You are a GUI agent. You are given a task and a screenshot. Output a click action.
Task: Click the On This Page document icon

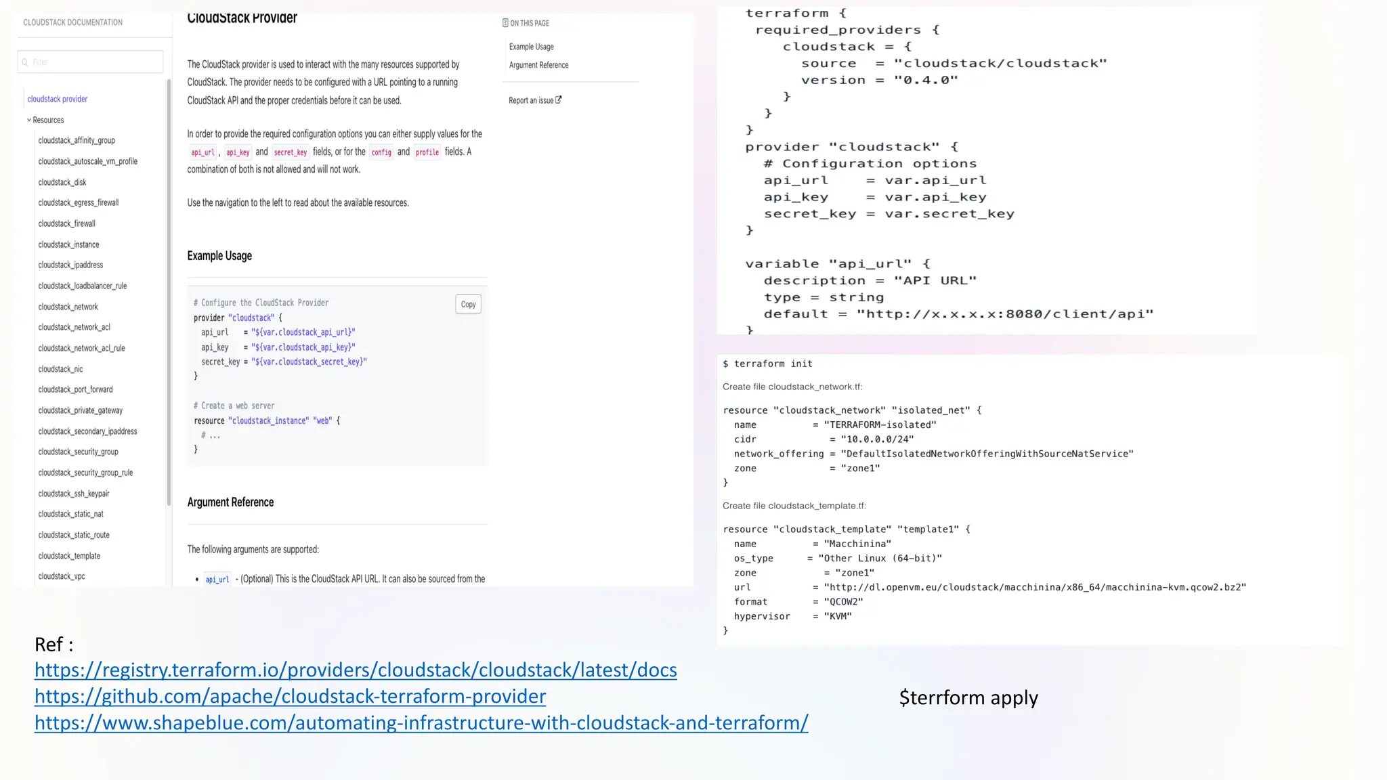tap(505, 23)
